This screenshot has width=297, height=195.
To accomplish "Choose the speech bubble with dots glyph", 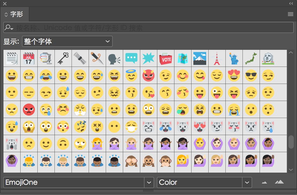I will click(x=131, y=58).
